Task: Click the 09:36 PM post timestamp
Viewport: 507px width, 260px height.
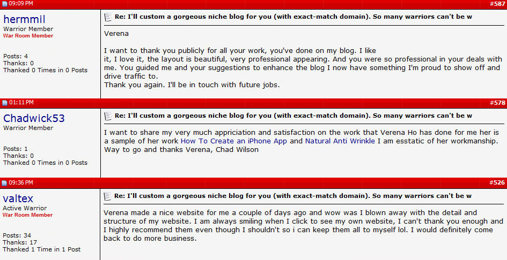Action: [x=21, y=183]
